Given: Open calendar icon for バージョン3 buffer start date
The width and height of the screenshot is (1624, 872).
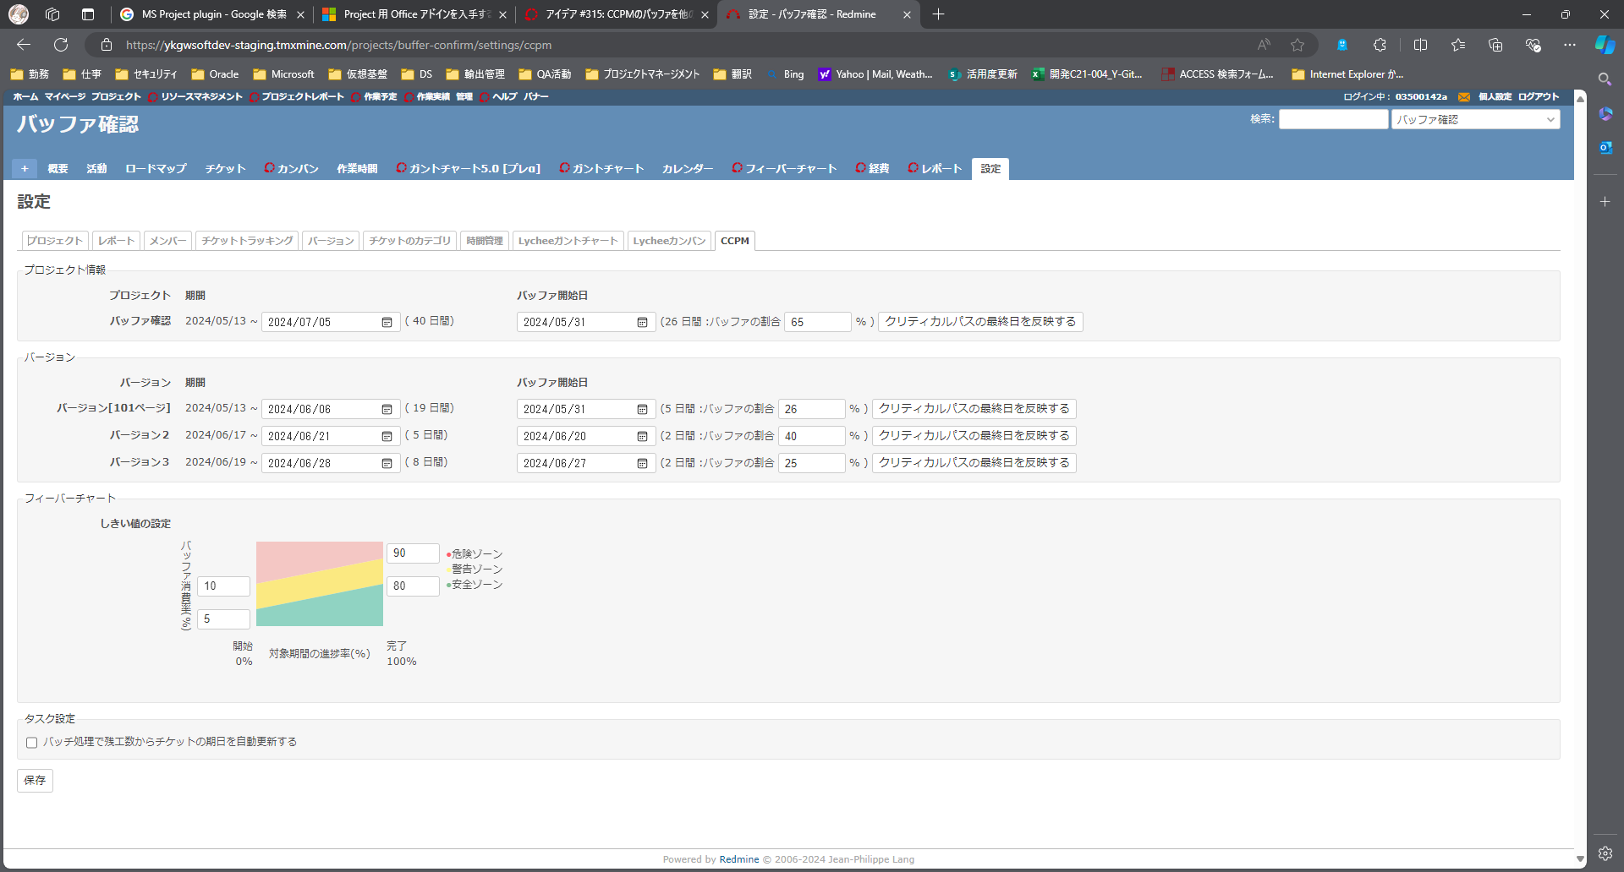Looking at the screenshot, I should pyautogui.click(x=642, y=464).
